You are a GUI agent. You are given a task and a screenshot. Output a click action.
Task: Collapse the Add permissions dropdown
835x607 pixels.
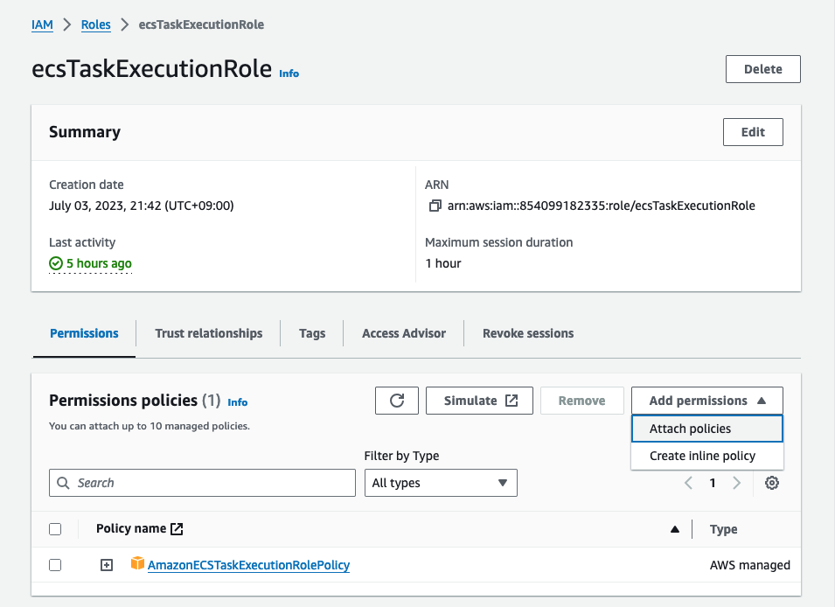click(707, 401)
